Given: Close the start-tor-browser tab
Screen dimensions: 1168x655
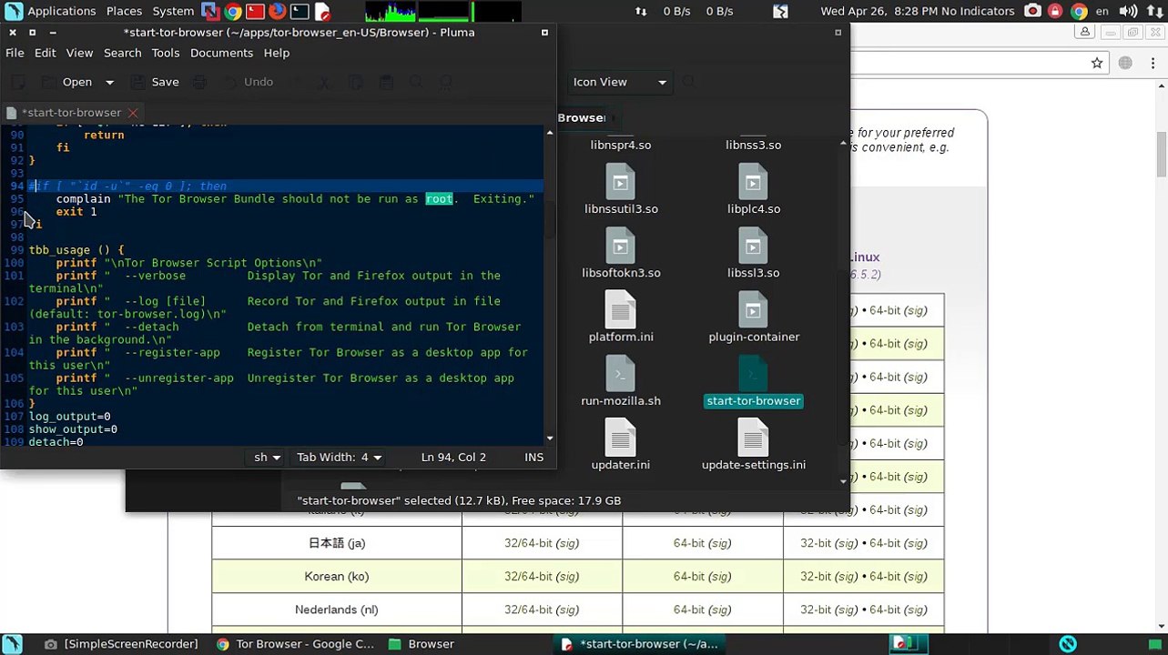Looking at the screenshot, I should point(133,113).
